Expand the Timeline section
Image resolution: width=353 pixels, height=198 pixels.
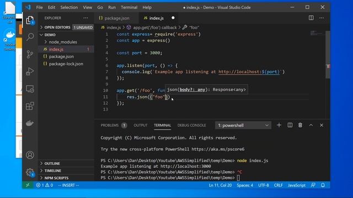click(66, 170)
